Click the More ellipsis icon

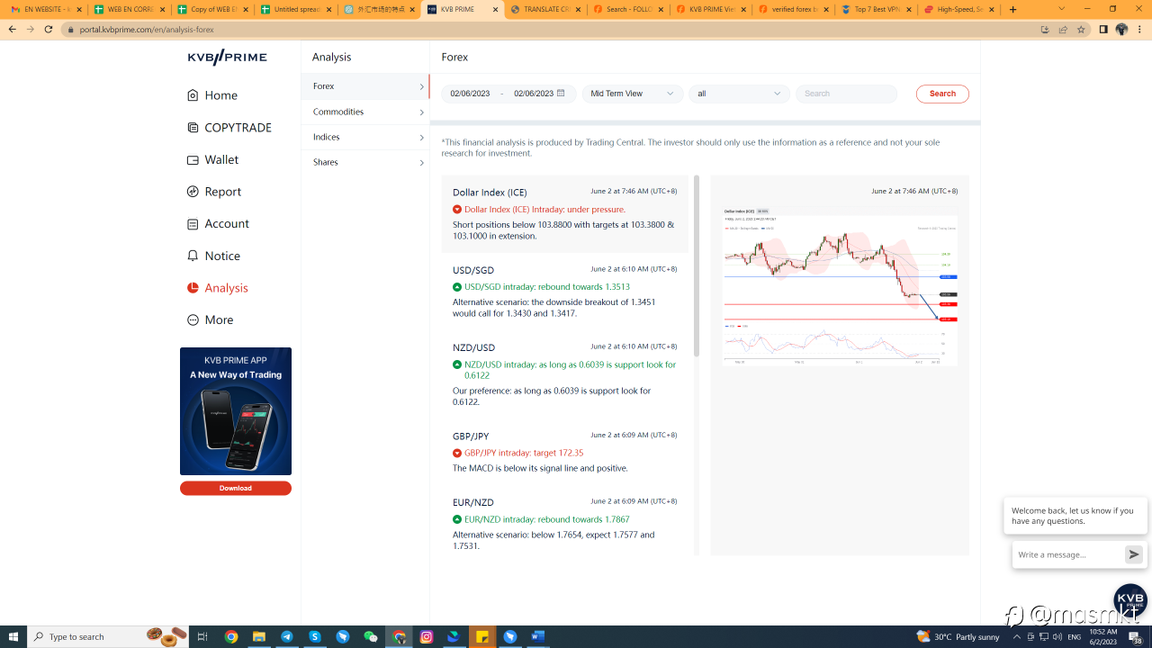click(x=193, y=320)
